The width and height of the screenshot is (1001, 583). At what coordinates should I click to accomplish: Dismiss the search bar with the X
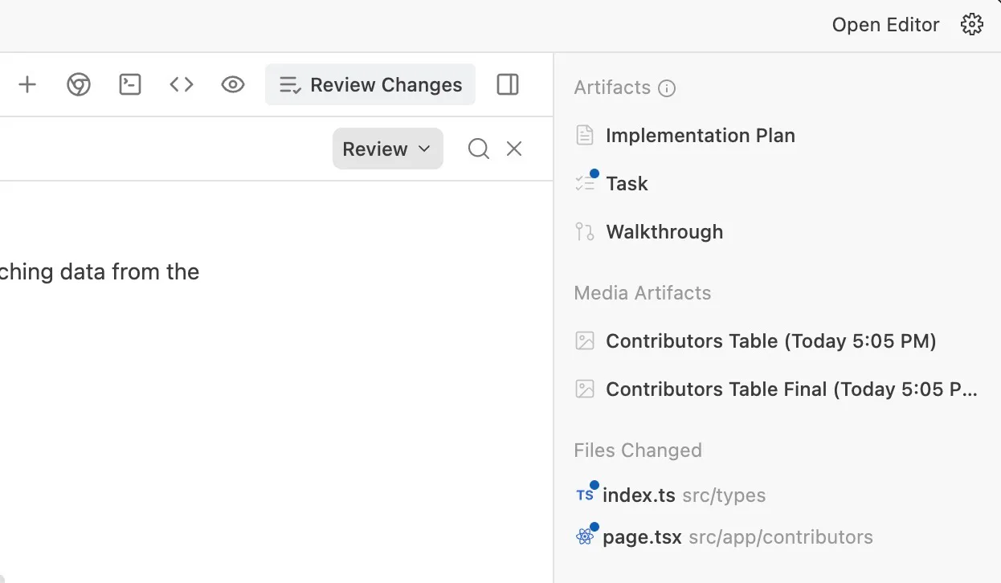(x=513, y=148)
